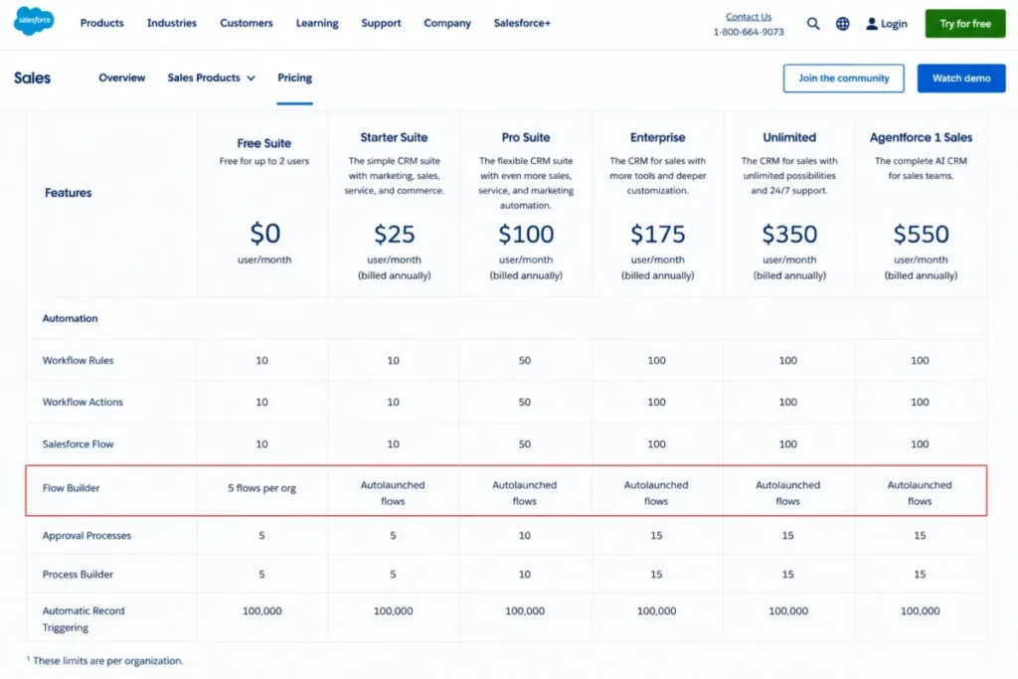Click the Approval Processes row label
This screenshot has height=679, width=1018.
[86, 536]
